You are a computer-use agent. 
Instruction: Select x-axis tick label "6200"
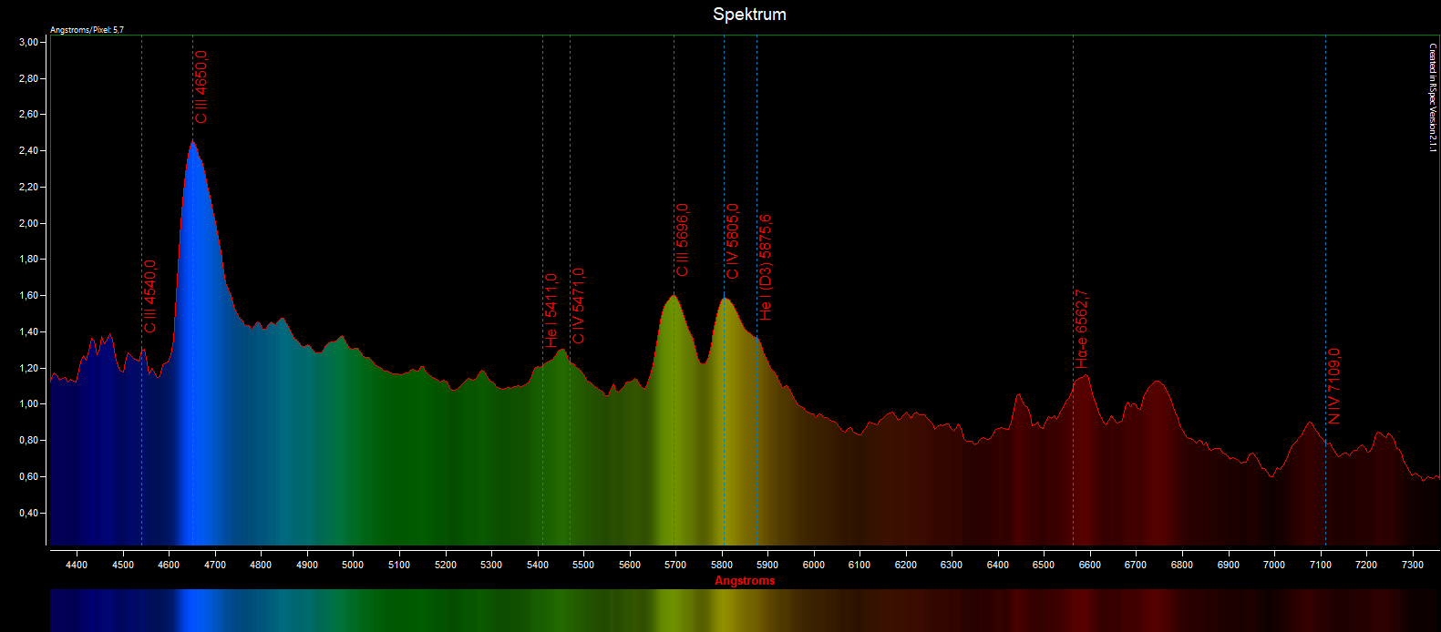[906, 565]
